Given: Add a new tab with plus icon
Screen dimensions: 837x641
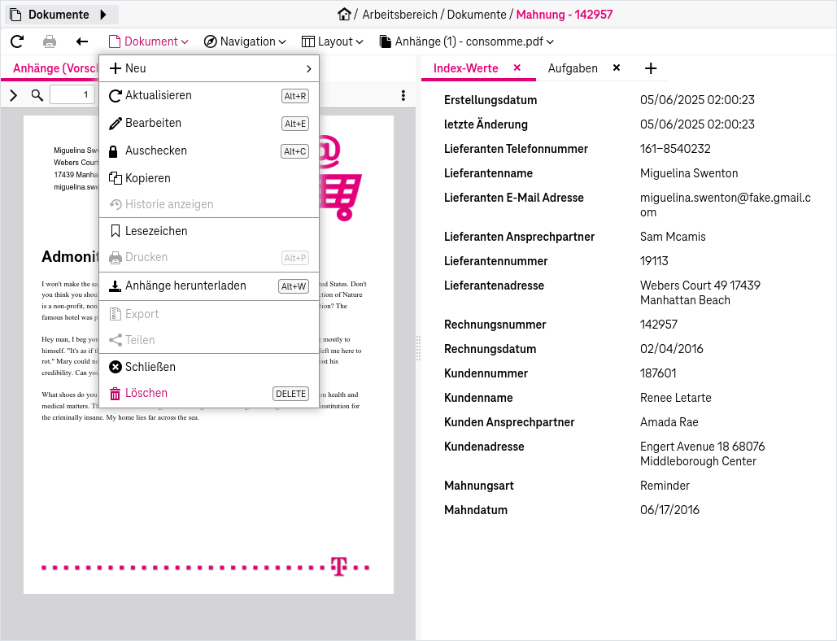Looking at the screenshot, I should (x=651, y=68).
